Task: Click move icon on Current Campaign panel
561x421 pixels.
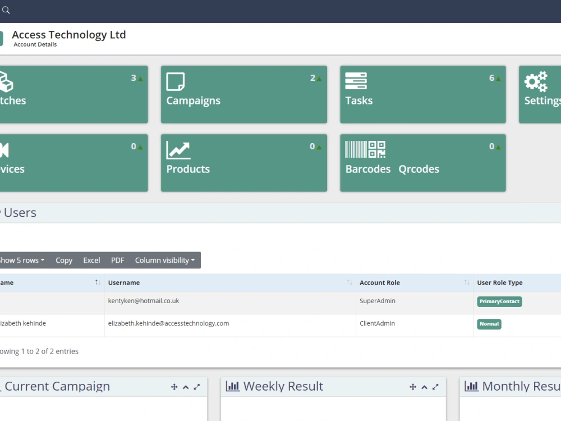Action: coord(174,387)
